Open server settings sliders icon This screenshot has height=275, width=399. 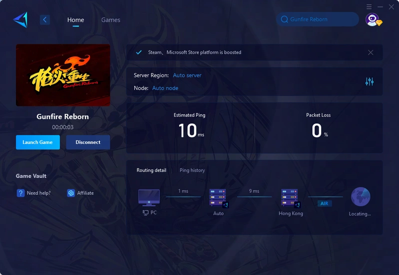pos(369,81)
